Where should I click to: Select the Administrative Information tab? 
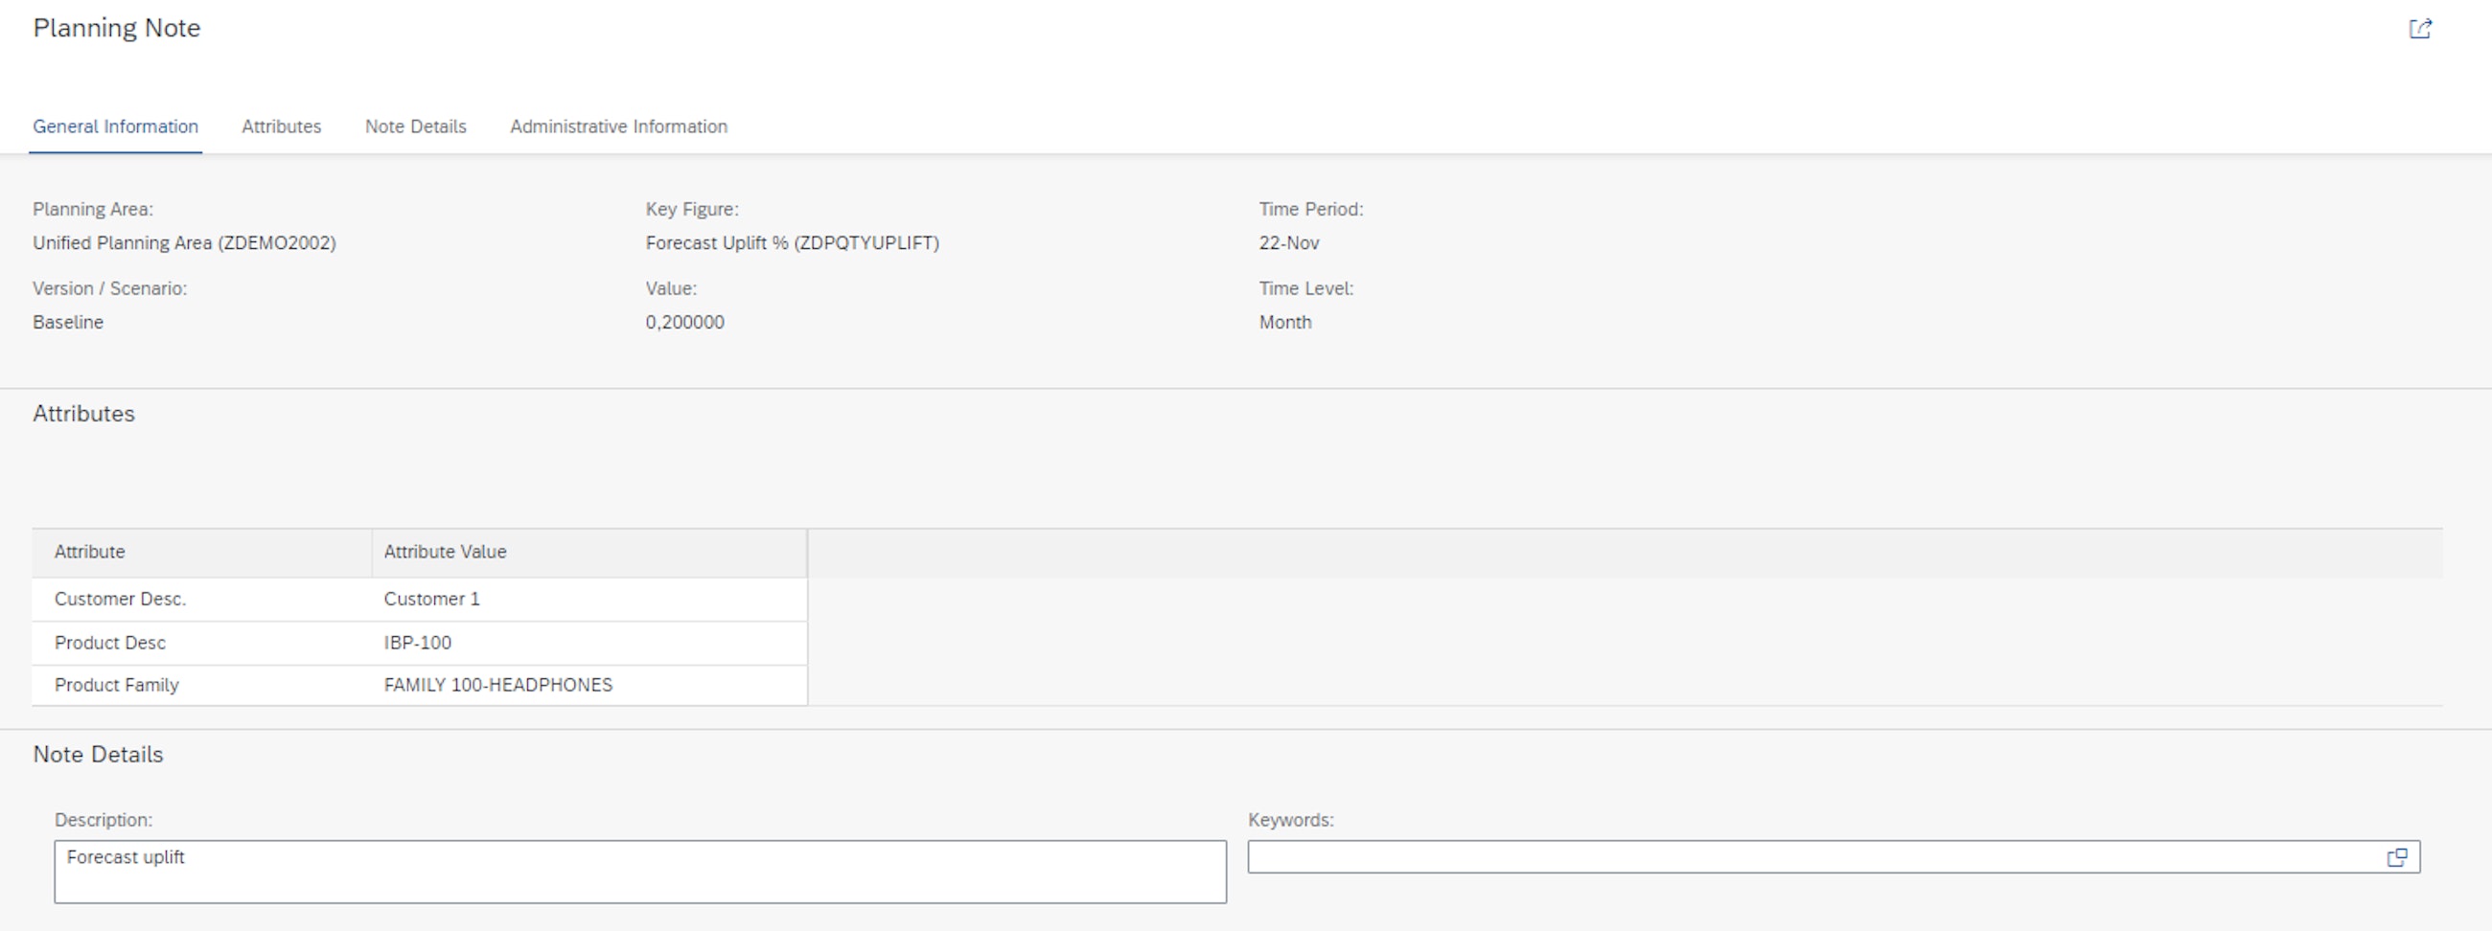[x=618, y=126]
